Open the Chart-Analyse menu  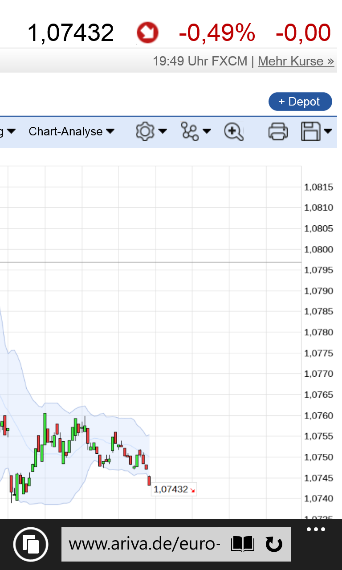point(71,131)
